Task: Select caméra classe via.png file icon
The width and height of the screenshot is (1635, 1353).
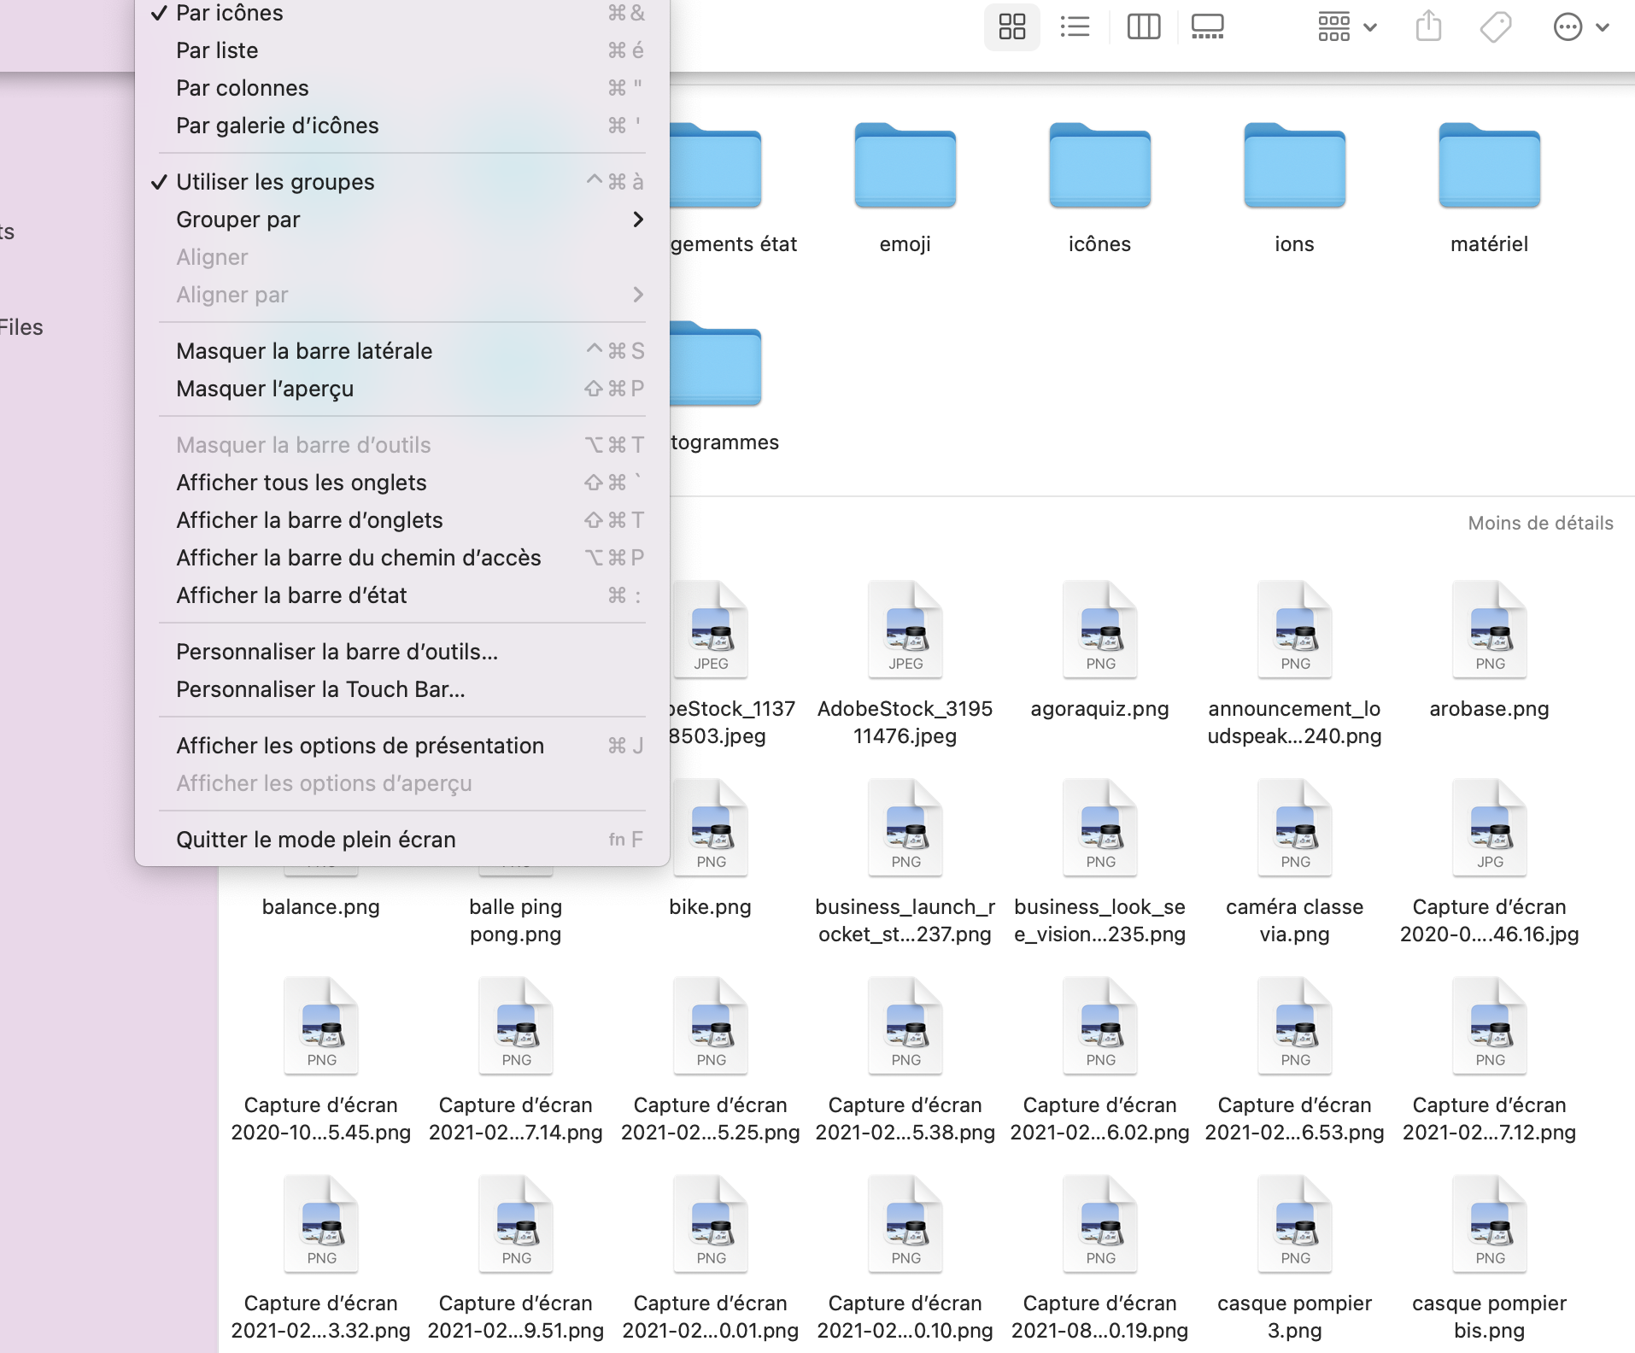Action: pos(1295,828)
